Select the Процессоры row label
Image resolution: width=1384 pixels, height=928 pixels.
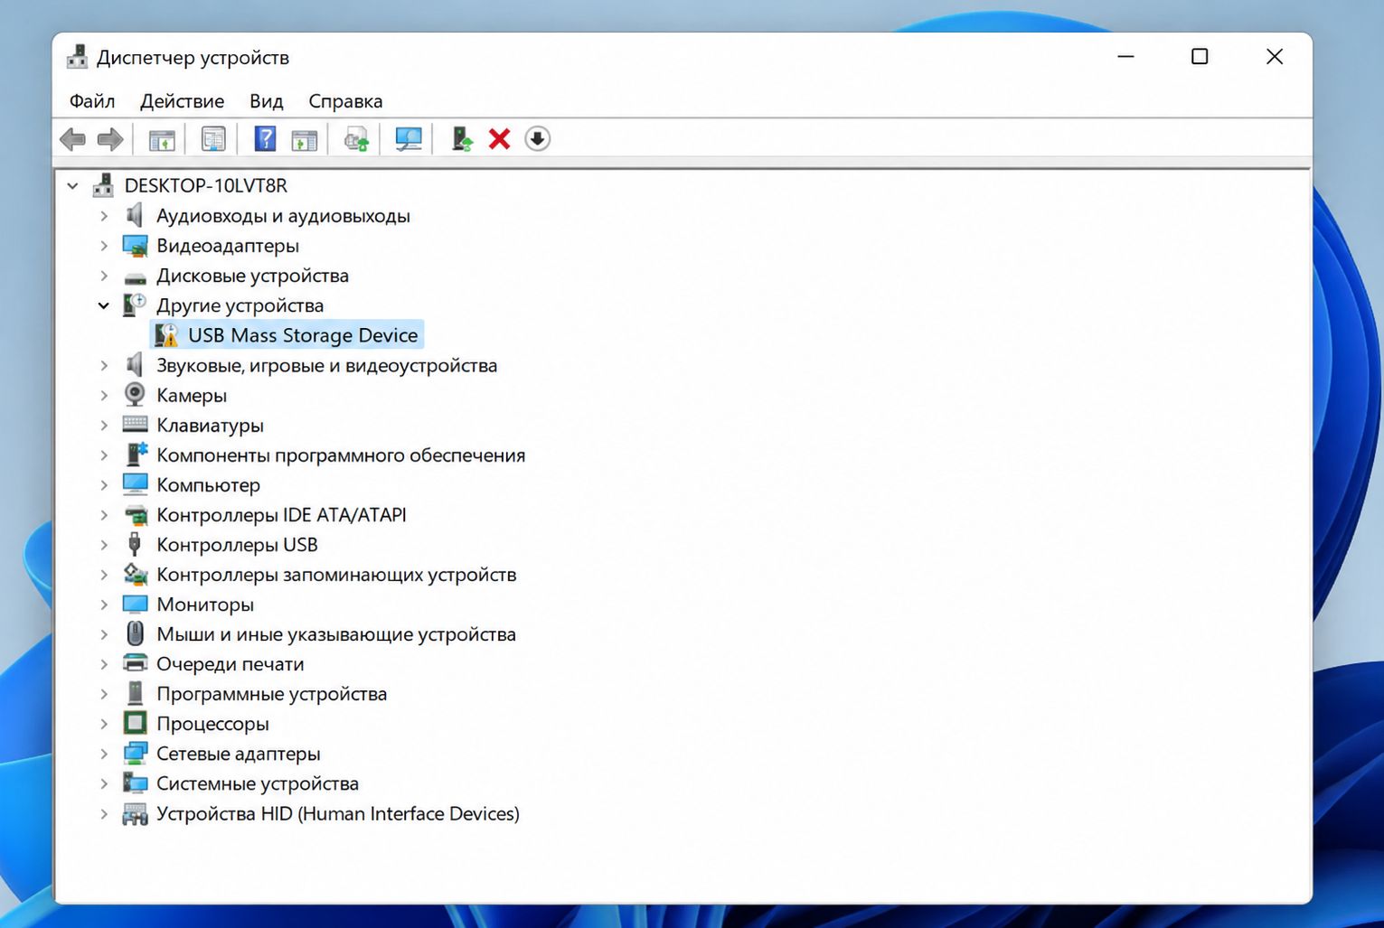point(212,724)
